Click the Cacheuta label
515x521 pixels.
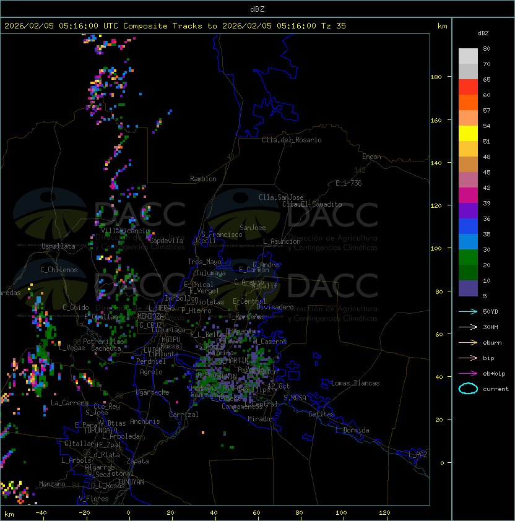pos(106,348)
